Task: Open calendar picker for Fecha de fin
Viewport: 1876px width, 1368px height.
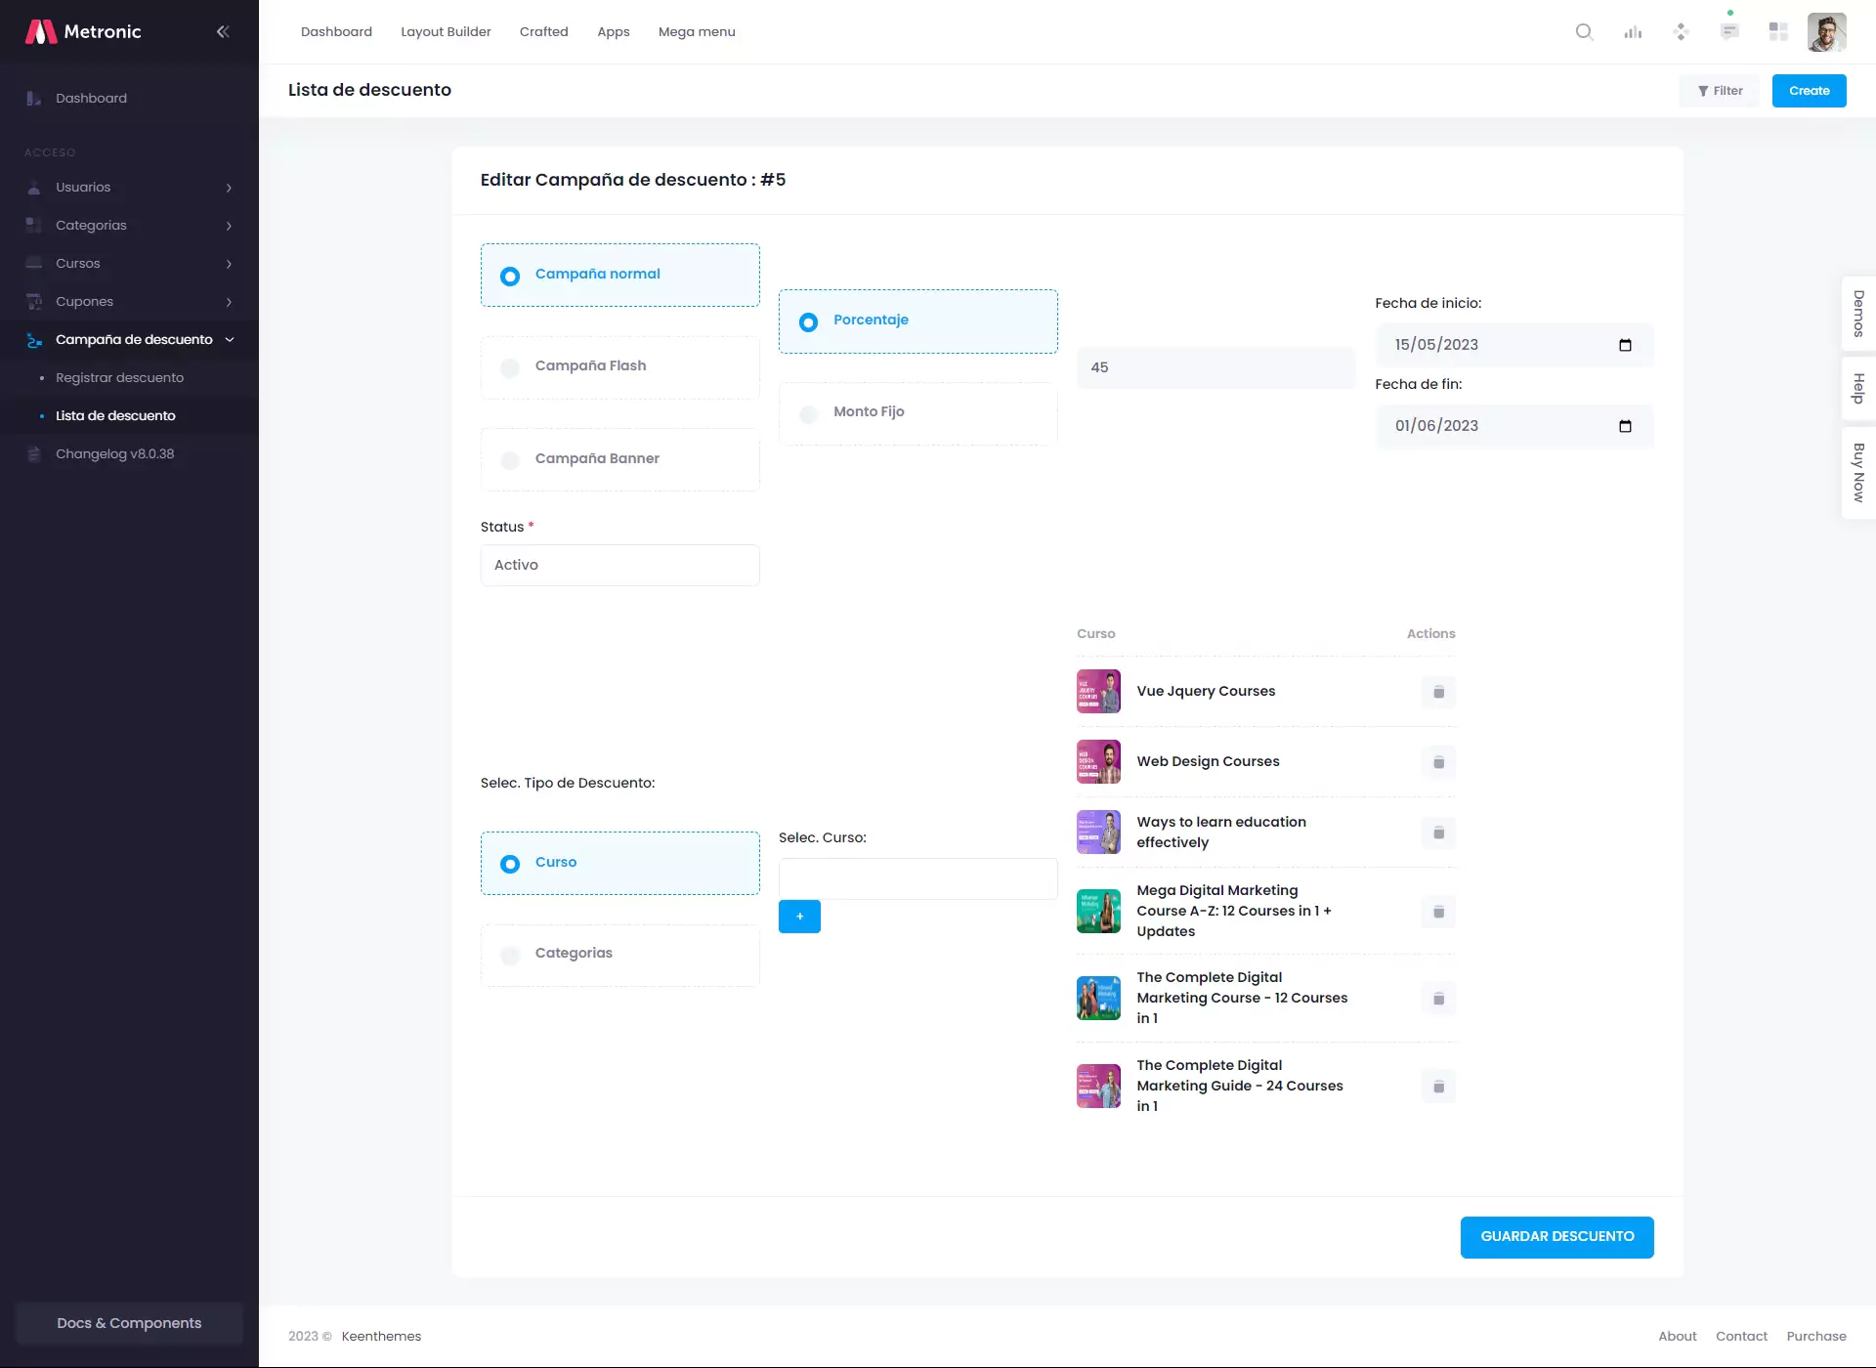Action: tap(1625, 426)
